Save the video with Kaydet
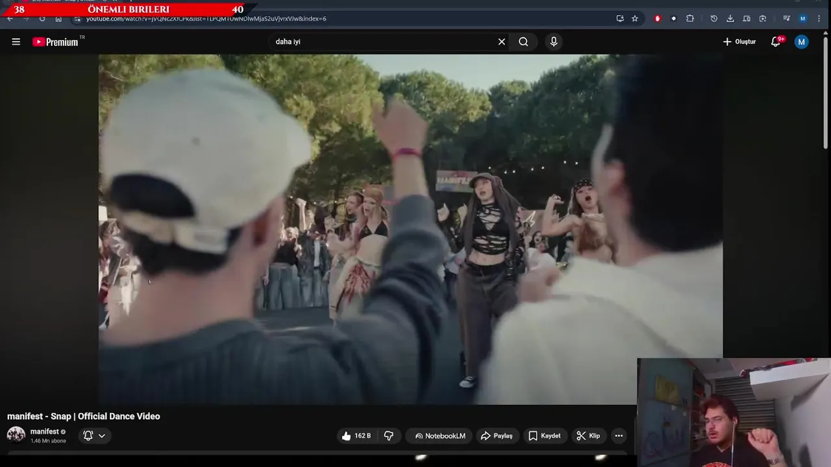Image resolution: width=831 pixels, height=467 pixels. click(x=544, y=436)
